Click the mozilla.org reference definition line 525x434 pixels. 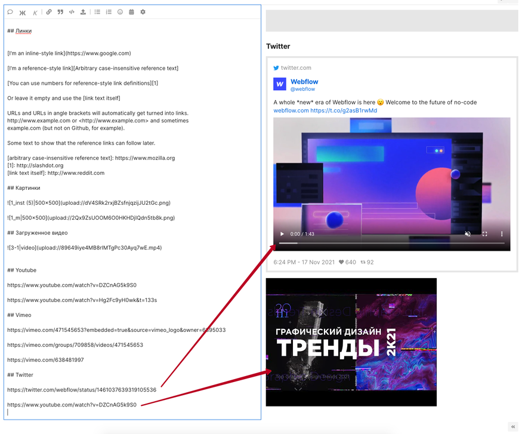coord(91,158)
